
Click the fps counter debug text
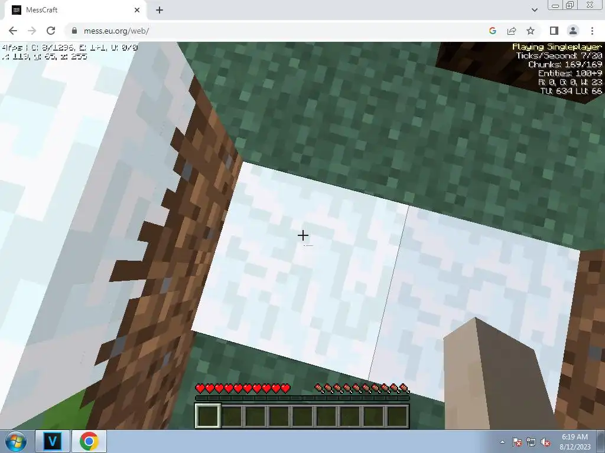pos(70,47)
